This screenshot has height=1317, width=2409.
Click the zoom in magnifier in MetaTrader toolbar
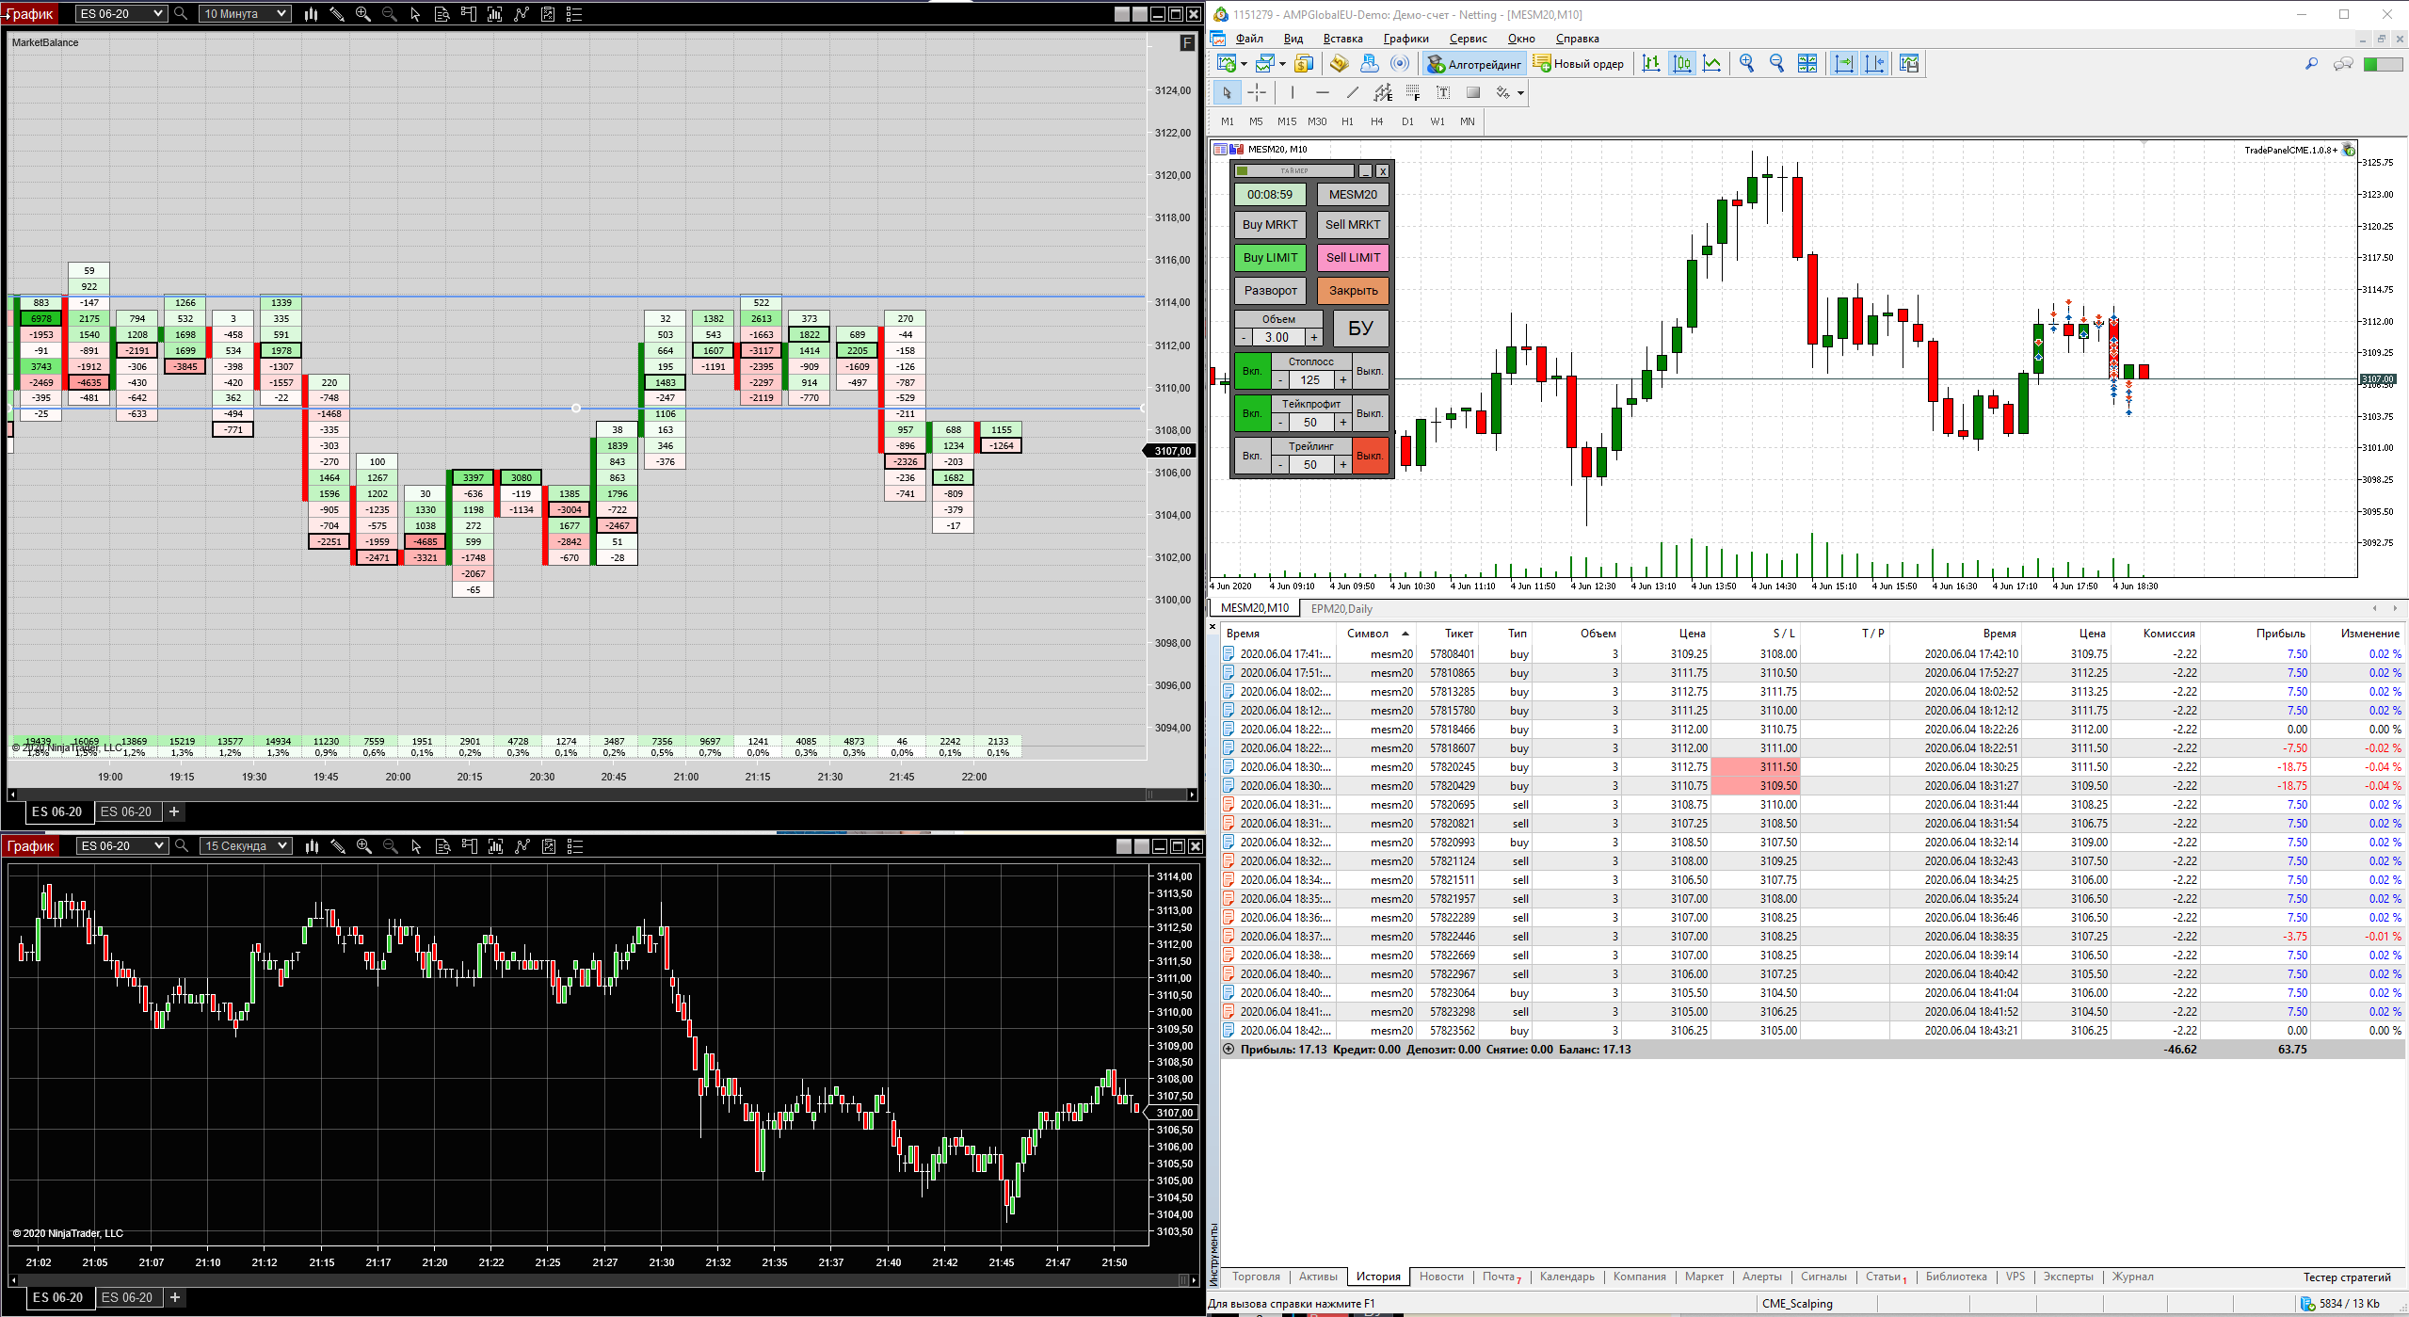tap(1746, 63)
